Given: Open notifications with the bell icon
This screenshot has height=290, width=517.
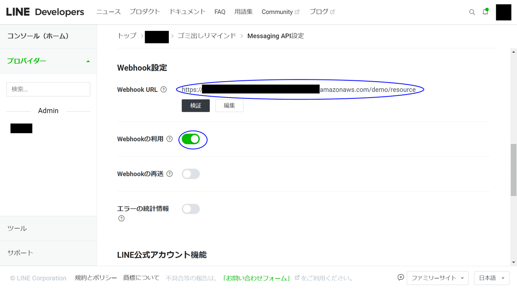Looking at the screenshot, I should pos(485,12).
